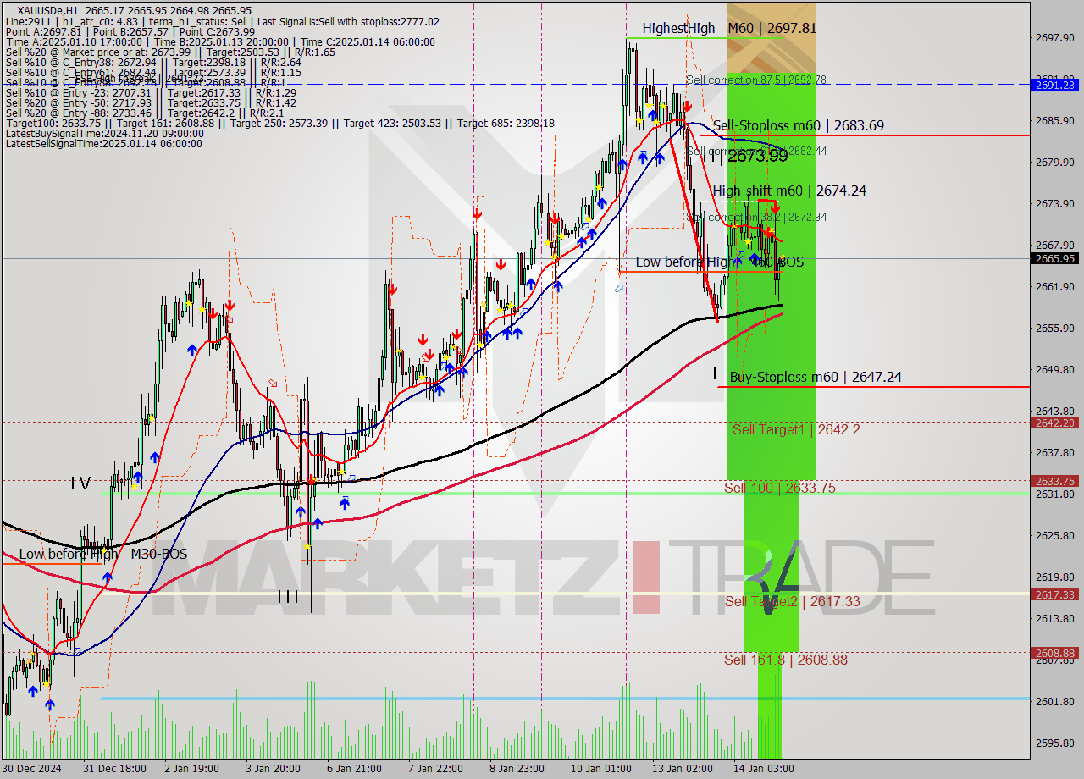Select the LatestSellSignalTime:2025.01.14 06:00:00 line
This screenshot has width=1084, height=779.
(x=104, y=144)
